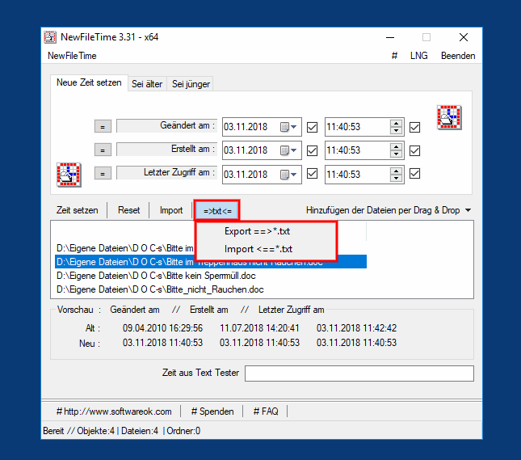
Task: Open the NewFileTime menu
Action: pos(72,56)
